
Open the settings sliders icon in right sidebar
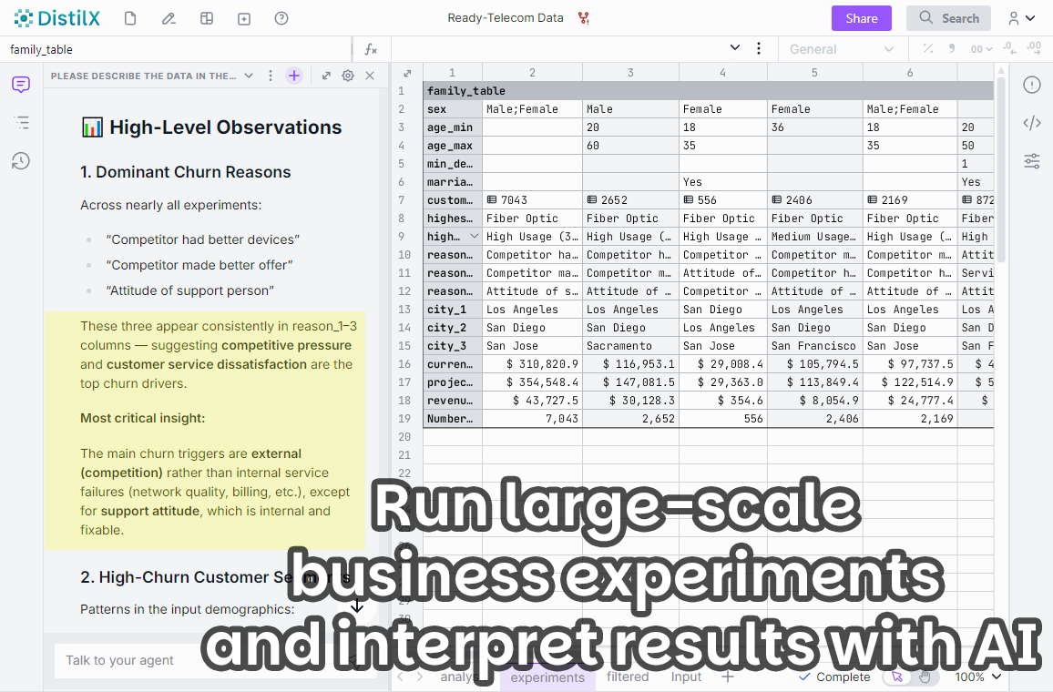[1032, 161]
